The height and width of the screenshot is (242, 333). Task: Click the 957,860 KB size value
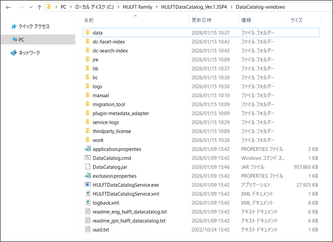click(306, 167)
